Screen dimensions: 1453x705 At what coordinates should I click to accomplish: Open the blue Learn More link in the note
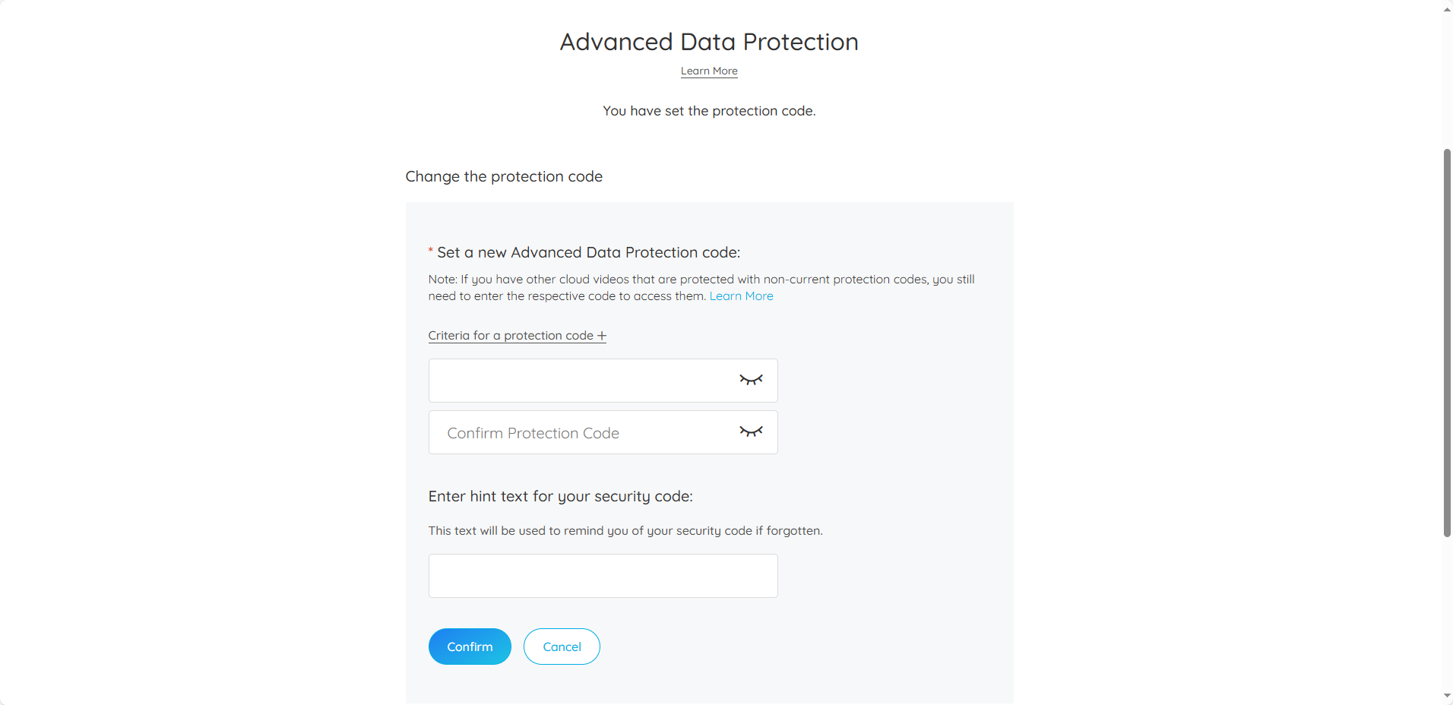click(741, 296)
